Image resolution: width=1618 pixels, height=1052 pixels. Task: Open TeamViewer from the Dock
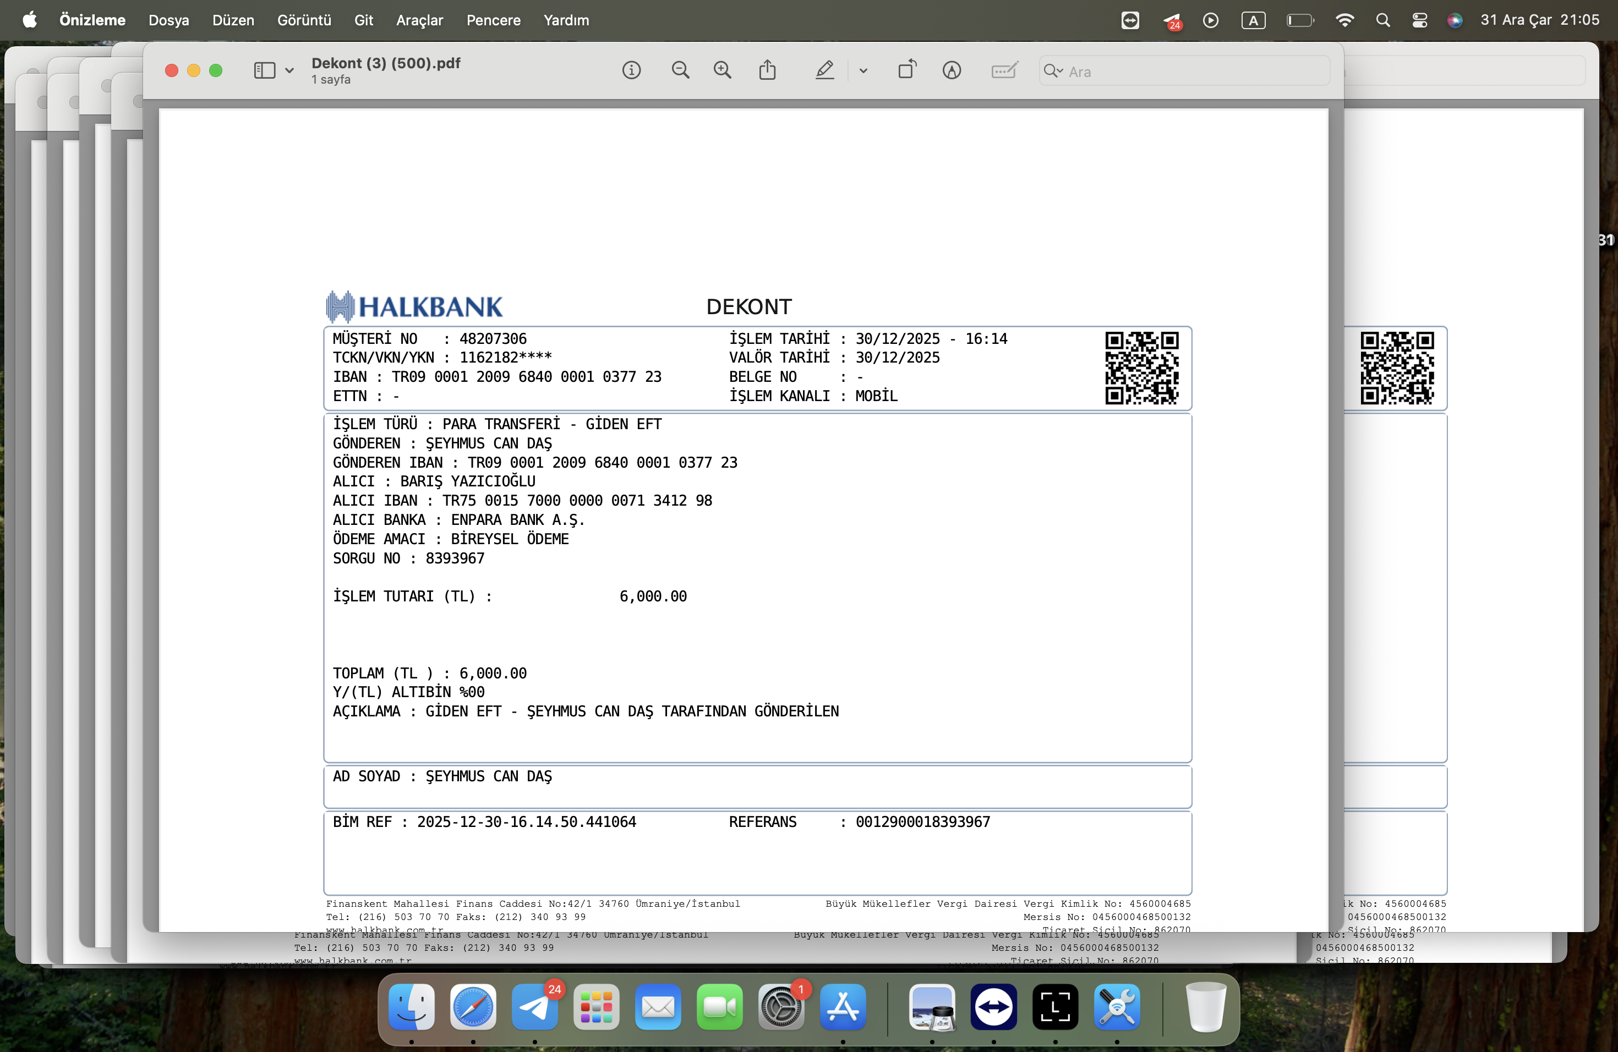pos(994,1006)
